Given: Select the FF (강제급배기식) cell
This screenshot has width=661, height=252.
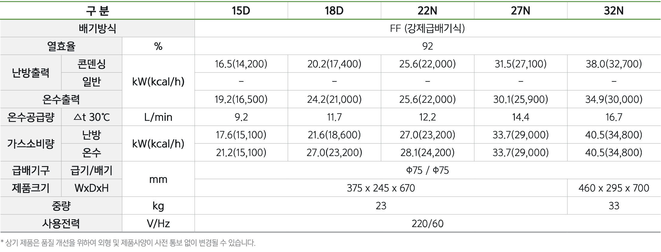Looking at the screenshot, I should [427, 29].
